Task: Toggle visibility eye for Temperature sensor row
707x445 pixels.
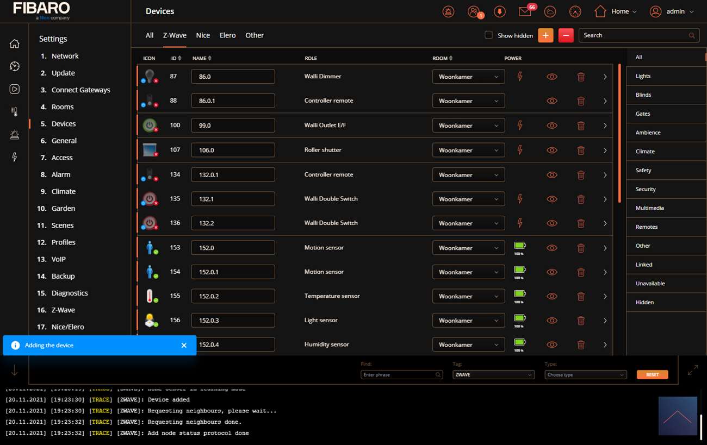Action: [x=551, y=297]
